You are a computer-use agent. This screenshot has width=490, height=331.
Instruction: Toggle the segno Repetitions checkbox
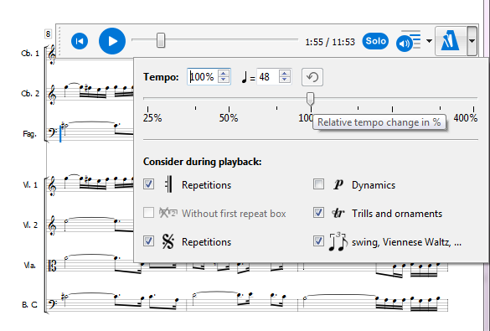point(148,241)
